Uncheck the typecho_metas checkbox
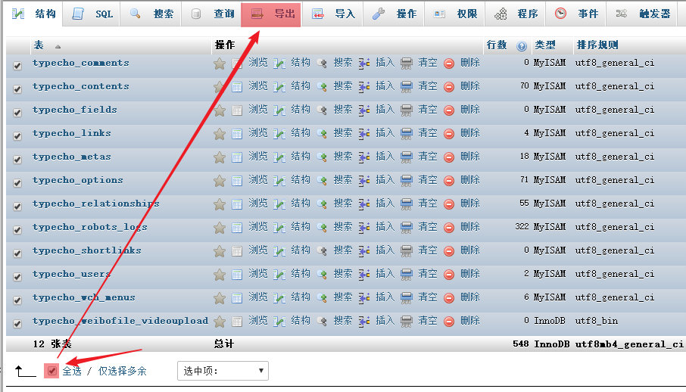The width and height of the screenshot is (686, 392). tap(17, 160)
